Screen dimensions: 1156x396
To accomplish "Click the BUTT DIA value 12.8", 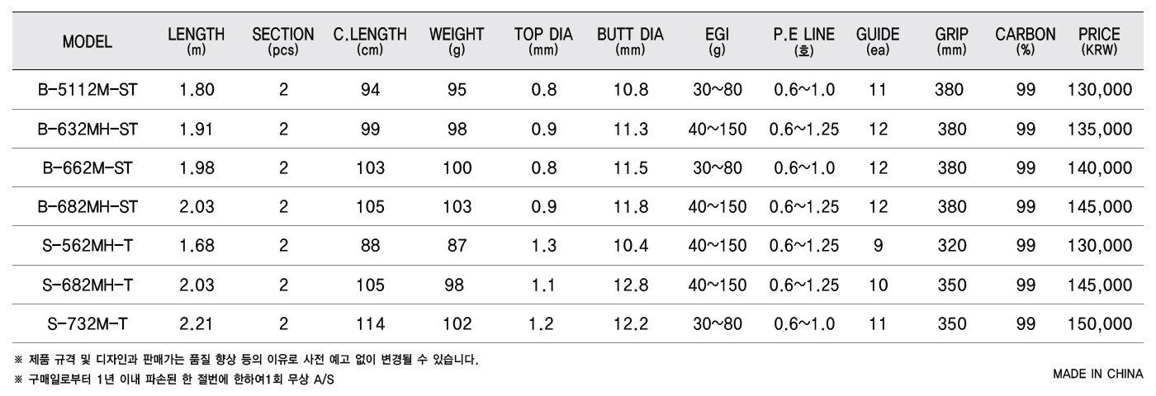I will point(630,285).
